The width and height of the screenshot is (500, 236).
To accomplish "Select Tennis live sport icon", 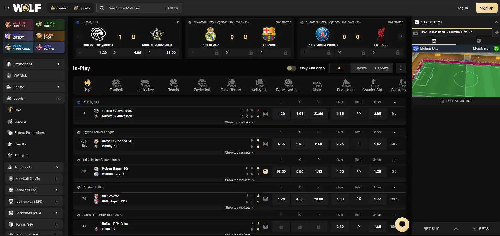I will (x=173, y=85).
